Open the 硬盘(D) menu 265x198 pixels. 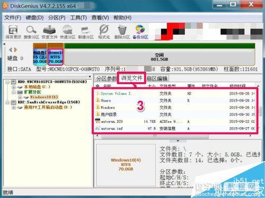(x=34, y=17)
